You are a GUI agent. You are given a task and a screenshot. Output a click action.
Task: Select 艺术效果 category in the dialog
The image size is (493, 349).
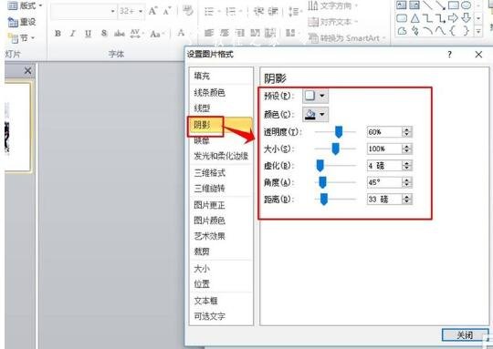point(221,236)
